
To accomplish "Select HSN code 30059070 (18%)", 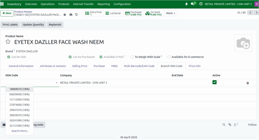I will 19,115.
